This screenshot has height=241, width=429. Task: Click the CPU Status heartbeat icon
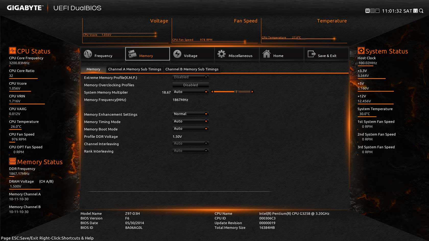pos(12,51)
